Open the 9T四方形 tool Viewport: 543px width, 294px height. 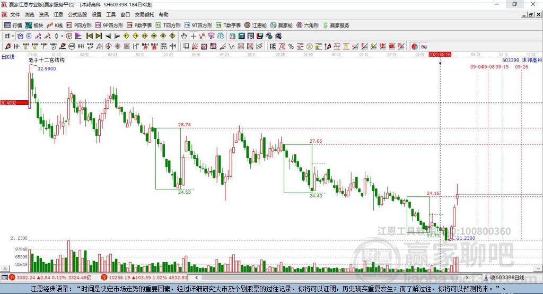(198, 25)
